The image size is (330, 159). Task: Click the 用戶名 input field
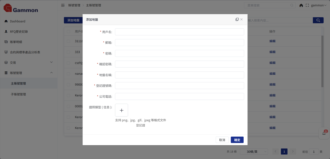point(179,32)
